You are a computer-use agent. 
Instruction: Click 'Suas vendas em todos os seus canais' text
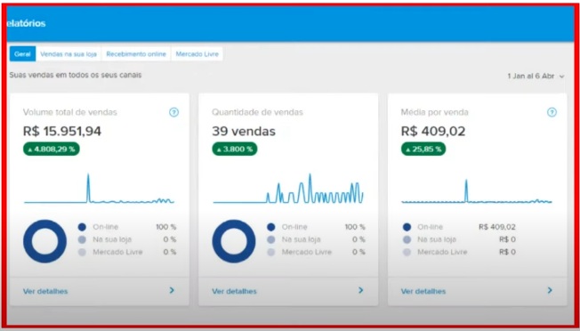76,75
